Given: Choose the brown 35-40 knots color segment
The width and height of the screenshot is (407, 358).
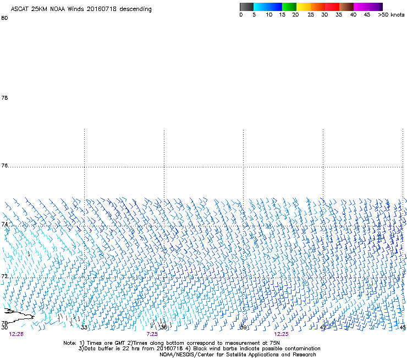Looking at the screenshot, I should [346, 7].
